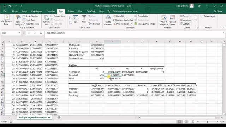The height and width of the screenshot is (127, 226).
Task: Switch to the Home tab
Action: 15,11
